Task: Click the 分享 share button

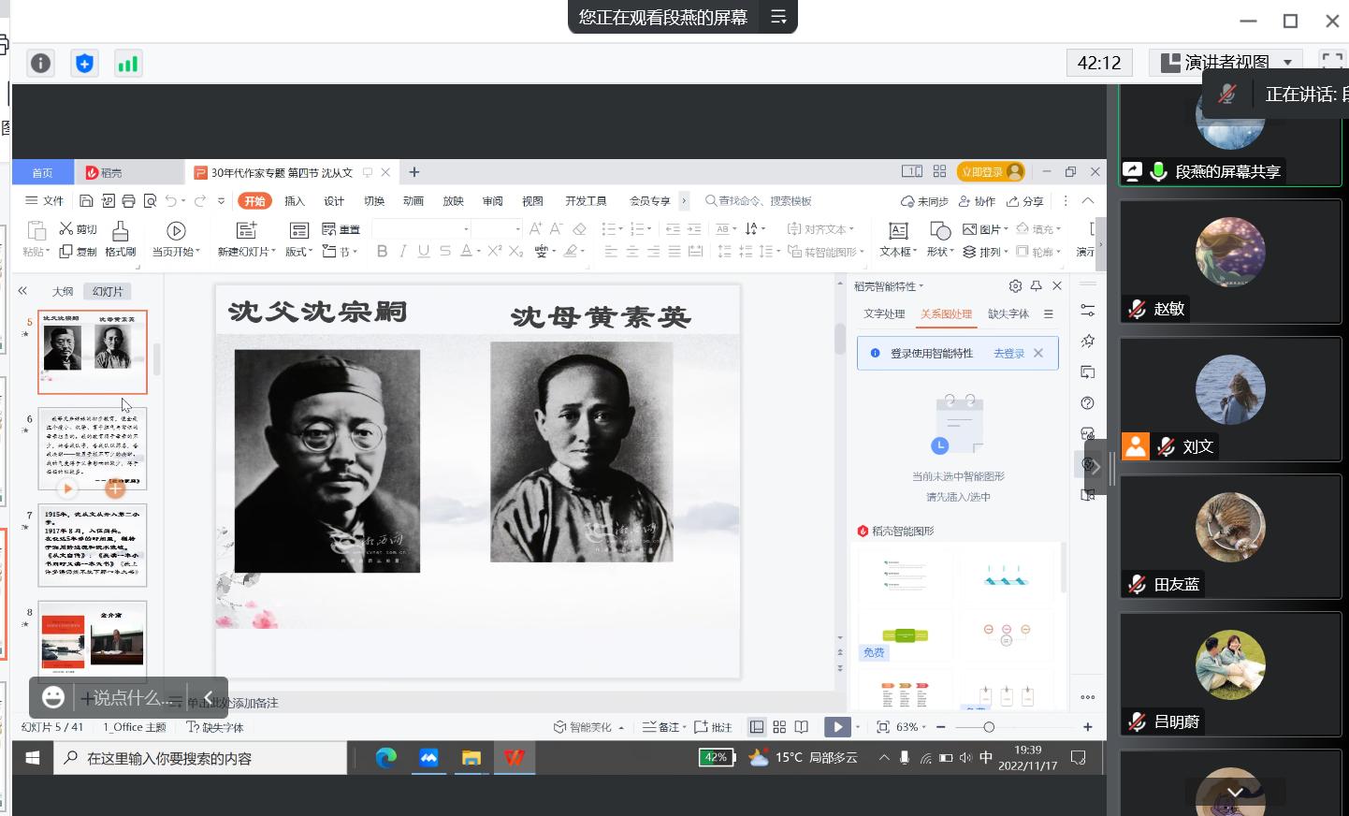Action: coord(1025,201)
